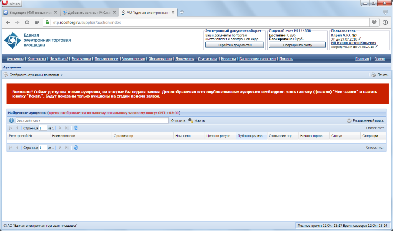Image resolution: width=393 pixels, height=231 pixels.
Task: Click top pager last page icon
Action: (x=67, y=128)
